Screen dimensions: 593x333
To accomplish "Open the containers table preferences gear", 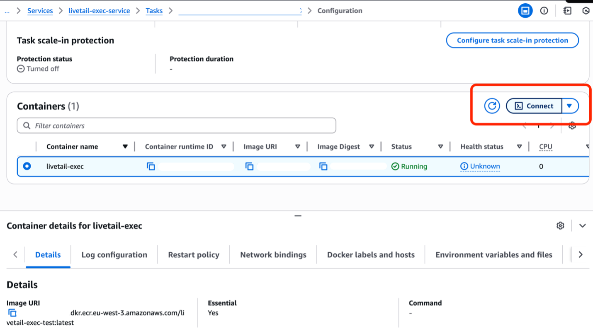I will click(572, 125).
